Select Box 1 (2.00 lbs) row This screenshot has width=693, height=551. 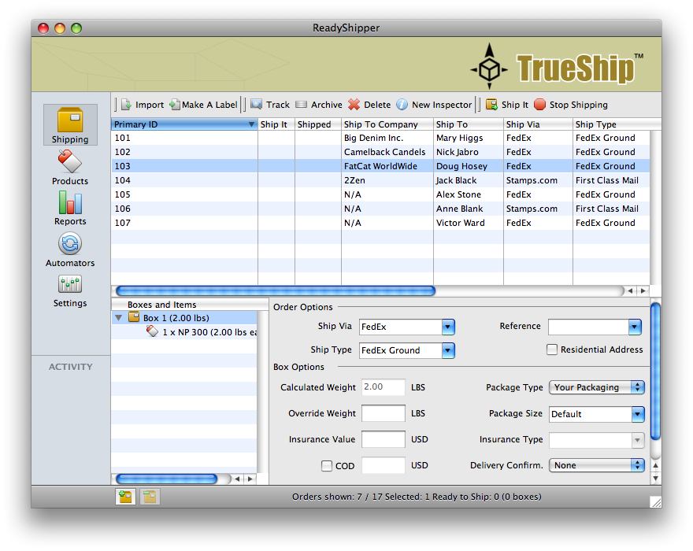click(183, 318)
